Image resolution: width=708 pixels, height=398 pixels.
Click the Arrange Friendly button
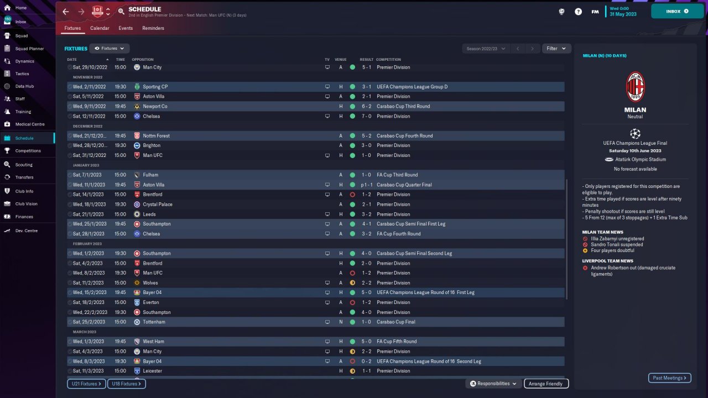[546, 384]
